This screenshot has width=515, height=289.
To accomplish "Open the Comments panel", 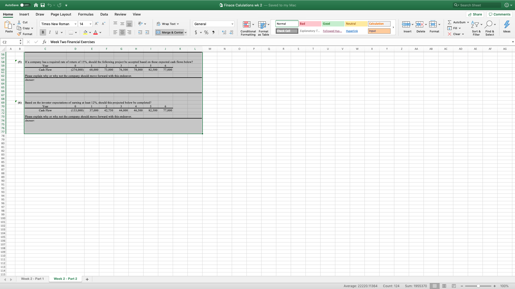I will click(499, 14).
